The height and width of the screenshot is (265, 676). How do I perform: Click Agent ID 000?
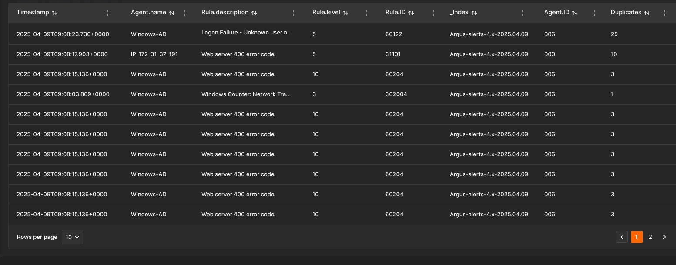click(549, 54)
